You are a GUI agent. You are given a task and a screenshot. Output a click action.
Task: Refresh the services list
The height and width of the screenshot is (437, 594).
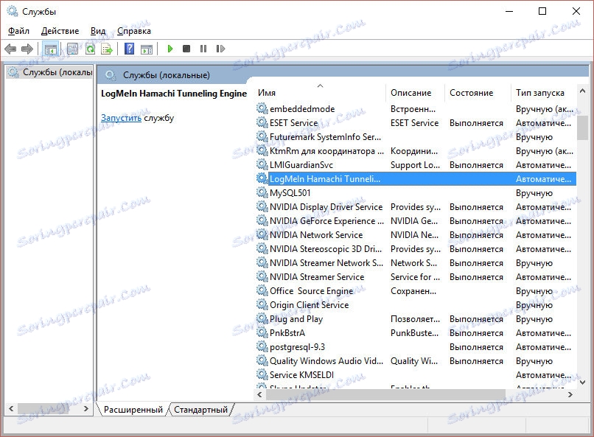coord(90,49)
